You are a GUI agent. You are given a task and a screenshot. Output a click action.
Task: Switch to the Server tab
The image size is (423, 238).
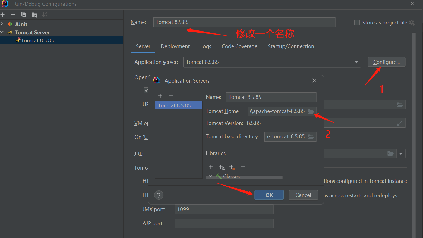coord(143,46)
